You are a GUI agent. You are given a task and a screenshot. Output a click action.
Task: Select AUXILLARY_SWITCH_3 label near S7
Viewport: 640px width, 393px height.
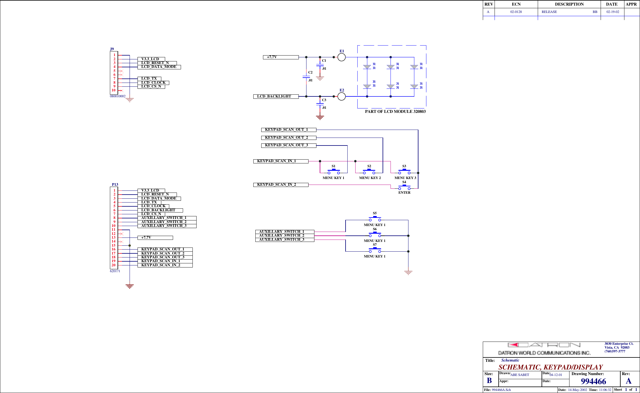(285, 240)
